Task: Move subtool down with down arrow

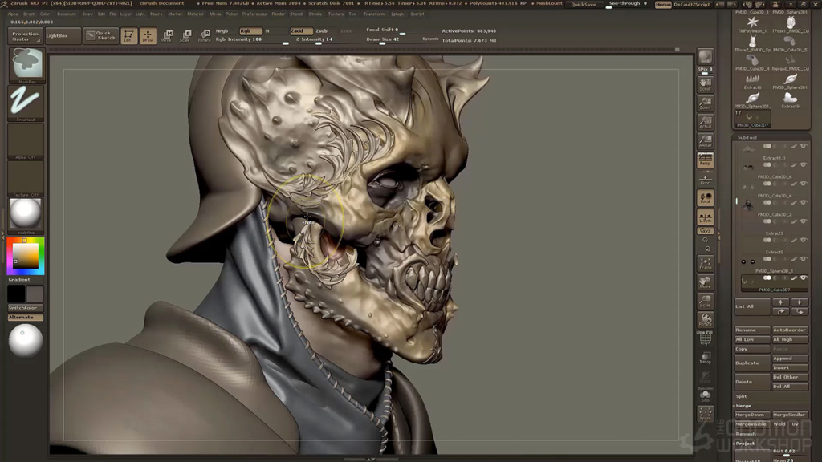Action: 799,302
